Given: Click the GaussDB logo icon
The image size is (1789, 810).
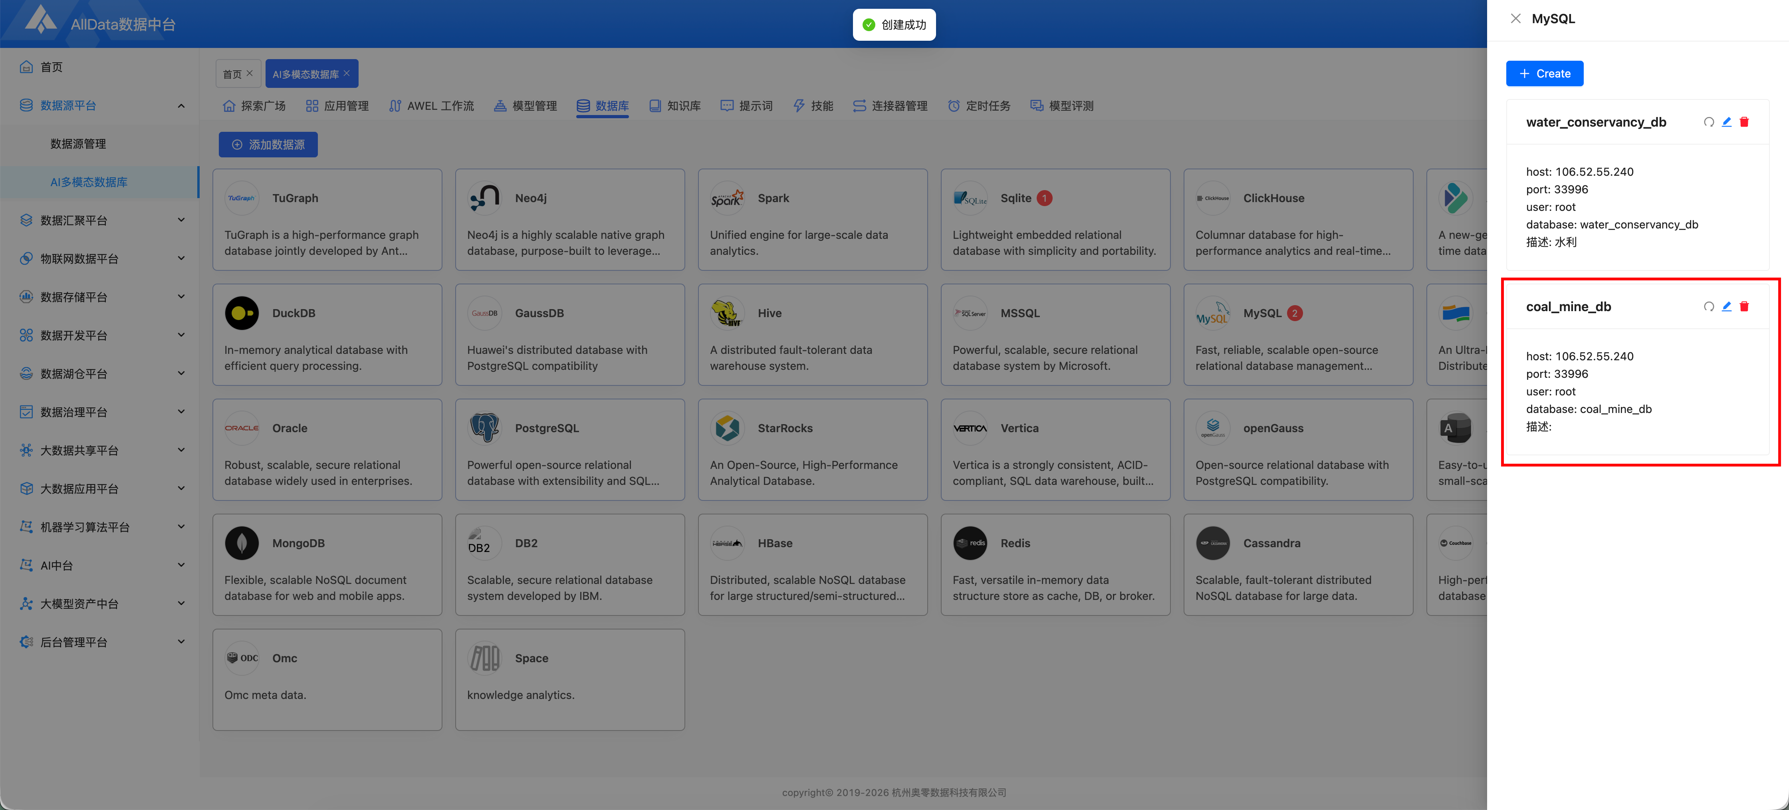Looking at the screenshot, I should 484,313.
